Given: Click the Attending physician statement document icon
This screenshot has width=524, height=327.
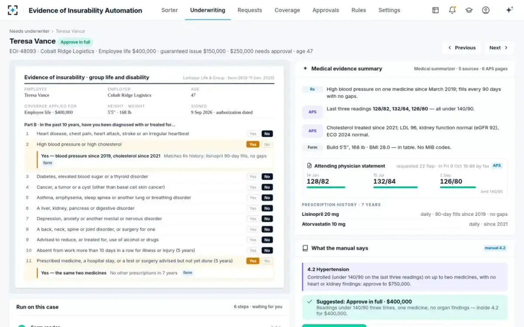Looking at the screenshot, I should pos(310,166).
